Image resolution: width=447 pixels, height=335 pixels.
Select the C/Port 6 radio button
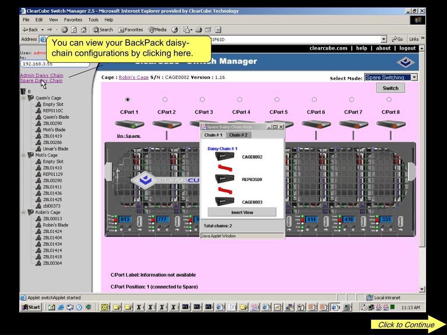(x=314, y=99)
